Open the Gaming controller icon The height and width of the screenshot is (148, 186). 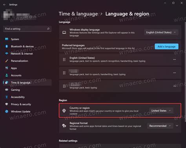[7, 90]
